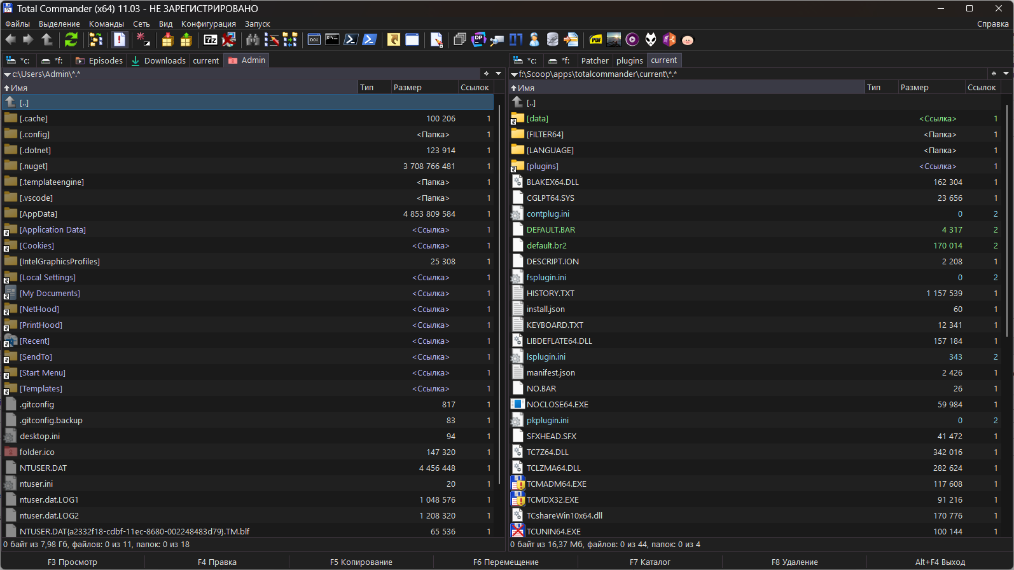Open the gray database toolbar icon
The width and height of the screenshot is (1014, 570).
[553, 39]
